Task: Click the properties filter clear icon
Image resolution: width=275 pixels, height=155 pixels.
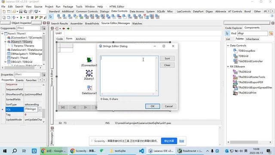Action: (43, 74)
